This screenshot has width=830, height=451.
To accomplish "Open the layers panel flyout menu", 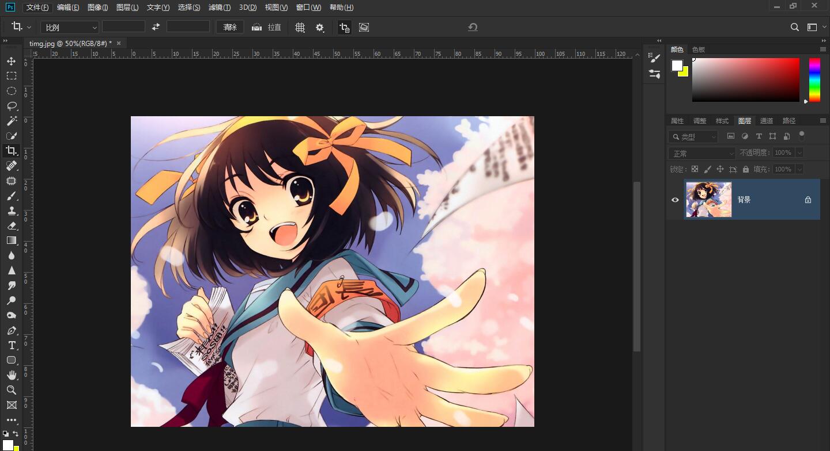I will tap(823, 121).
